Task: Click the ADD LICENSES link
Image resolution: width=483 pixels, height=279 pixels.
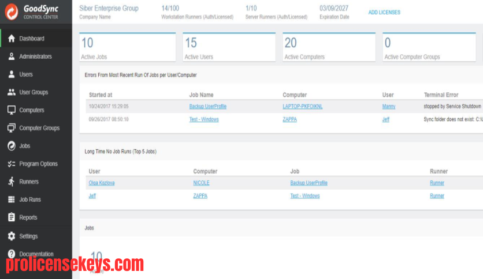Action: pyautogui.click(x=384, y=12)
